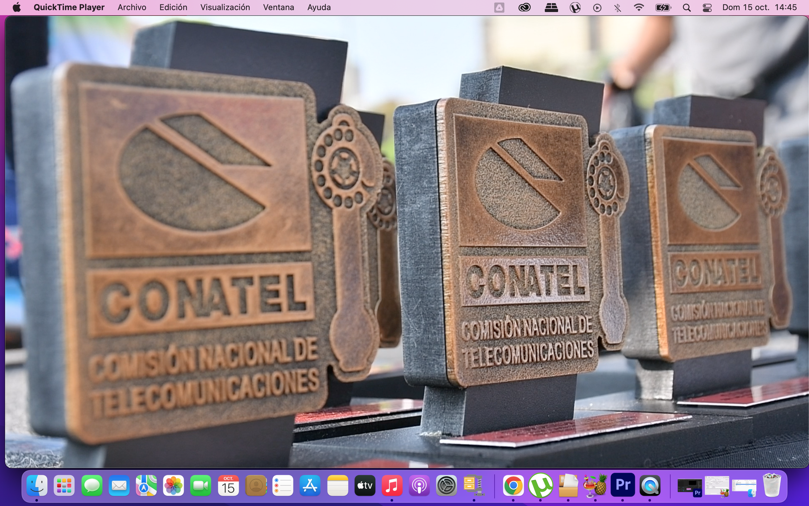The height and width of the screenshot is (506, 809).
Task: Open Mail from the Dock
Action: (119, 485)
